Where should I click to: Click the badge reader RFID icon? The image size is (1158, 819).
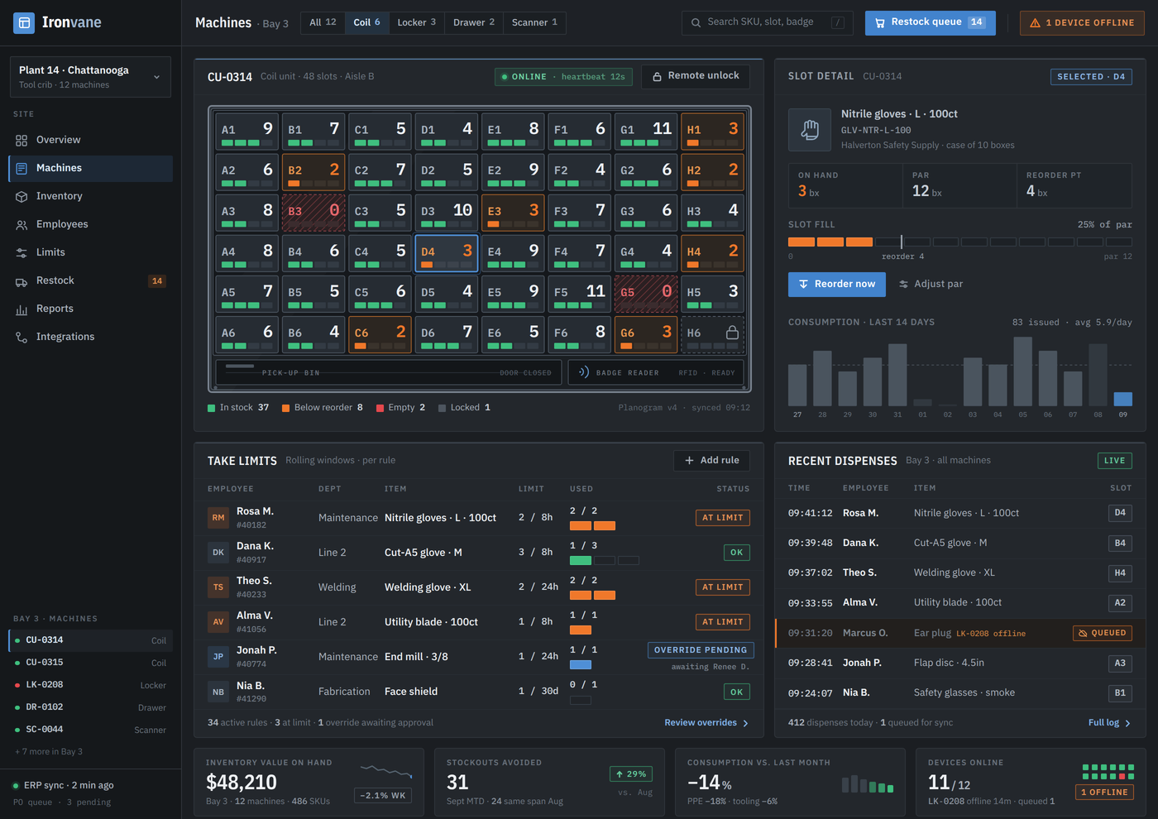click(x=584, y=372)
